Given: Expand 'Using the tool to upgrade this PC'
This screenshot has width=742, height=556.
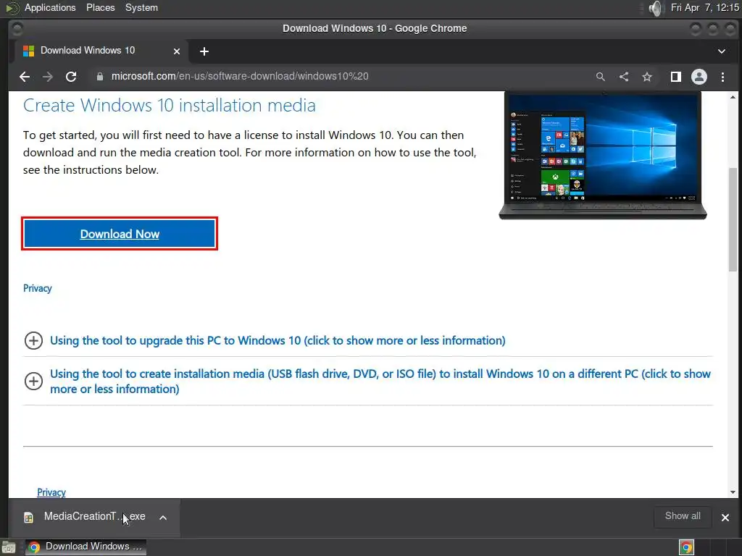Looking at the screenshot, I should (278, 340).
